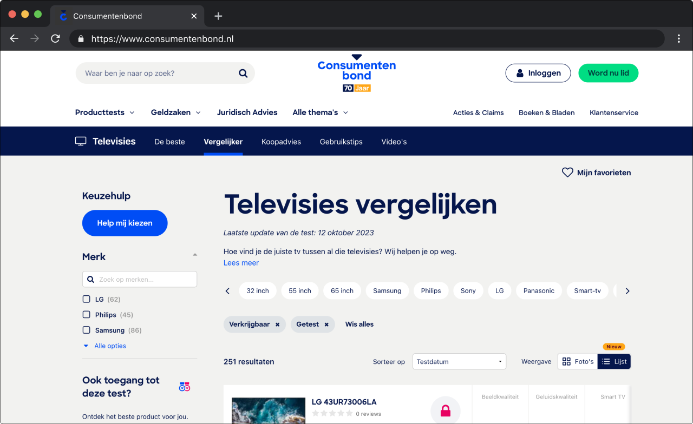Open the Testdatum sort dropdown
Image resolution: width=693 pixels, height=424 pixels.
coord(459,361)
